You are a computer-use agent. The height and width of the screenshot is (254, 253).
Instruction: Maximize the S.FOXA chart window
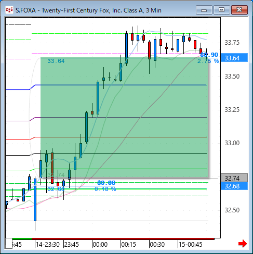pyautogui.click(x=222, y=10)
